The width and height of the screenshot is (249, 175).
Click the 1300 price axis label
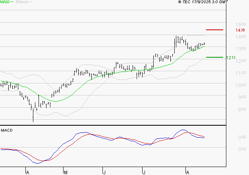coord(241,49)
